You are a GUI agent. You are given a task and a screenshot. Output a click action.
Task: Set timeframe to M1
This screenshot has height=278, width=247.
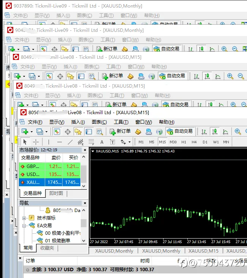141,142
